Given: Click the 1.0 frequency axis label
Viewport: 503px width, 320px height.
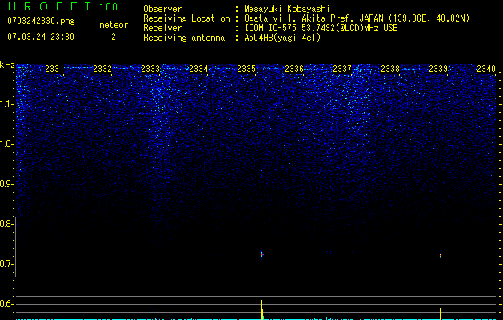Looking at the screenshot, I should [6, 144].
